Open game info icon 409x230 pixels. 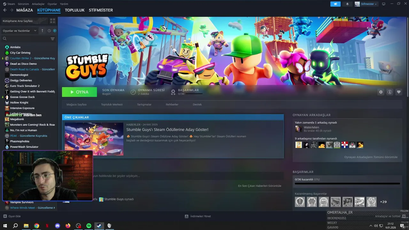pyautogui.click(x=390, y=92)
